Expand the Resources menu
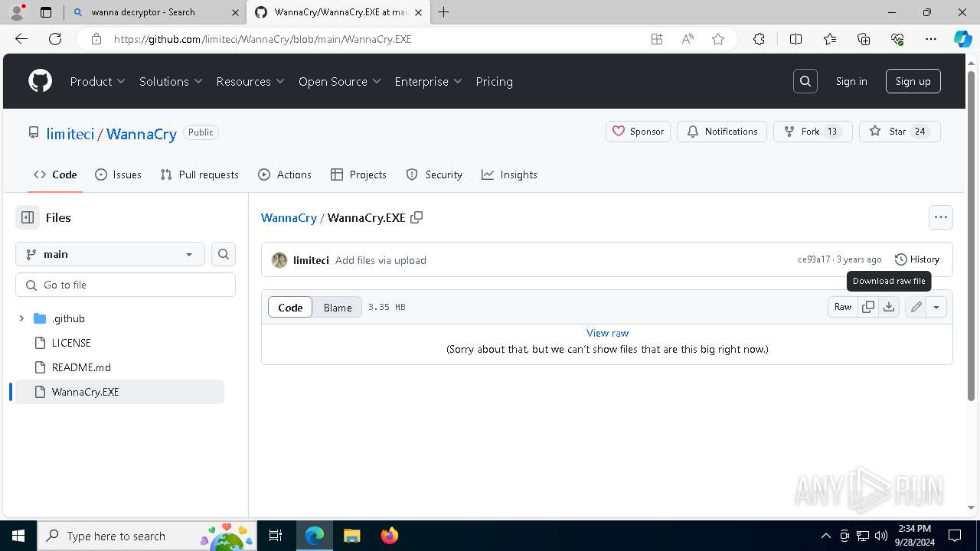This screenshot has width=980, height=551. click(x=250, y=81)
